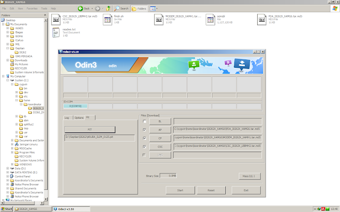
Task: Select the finish.sh file icon
Action: (x=107, y=20)
